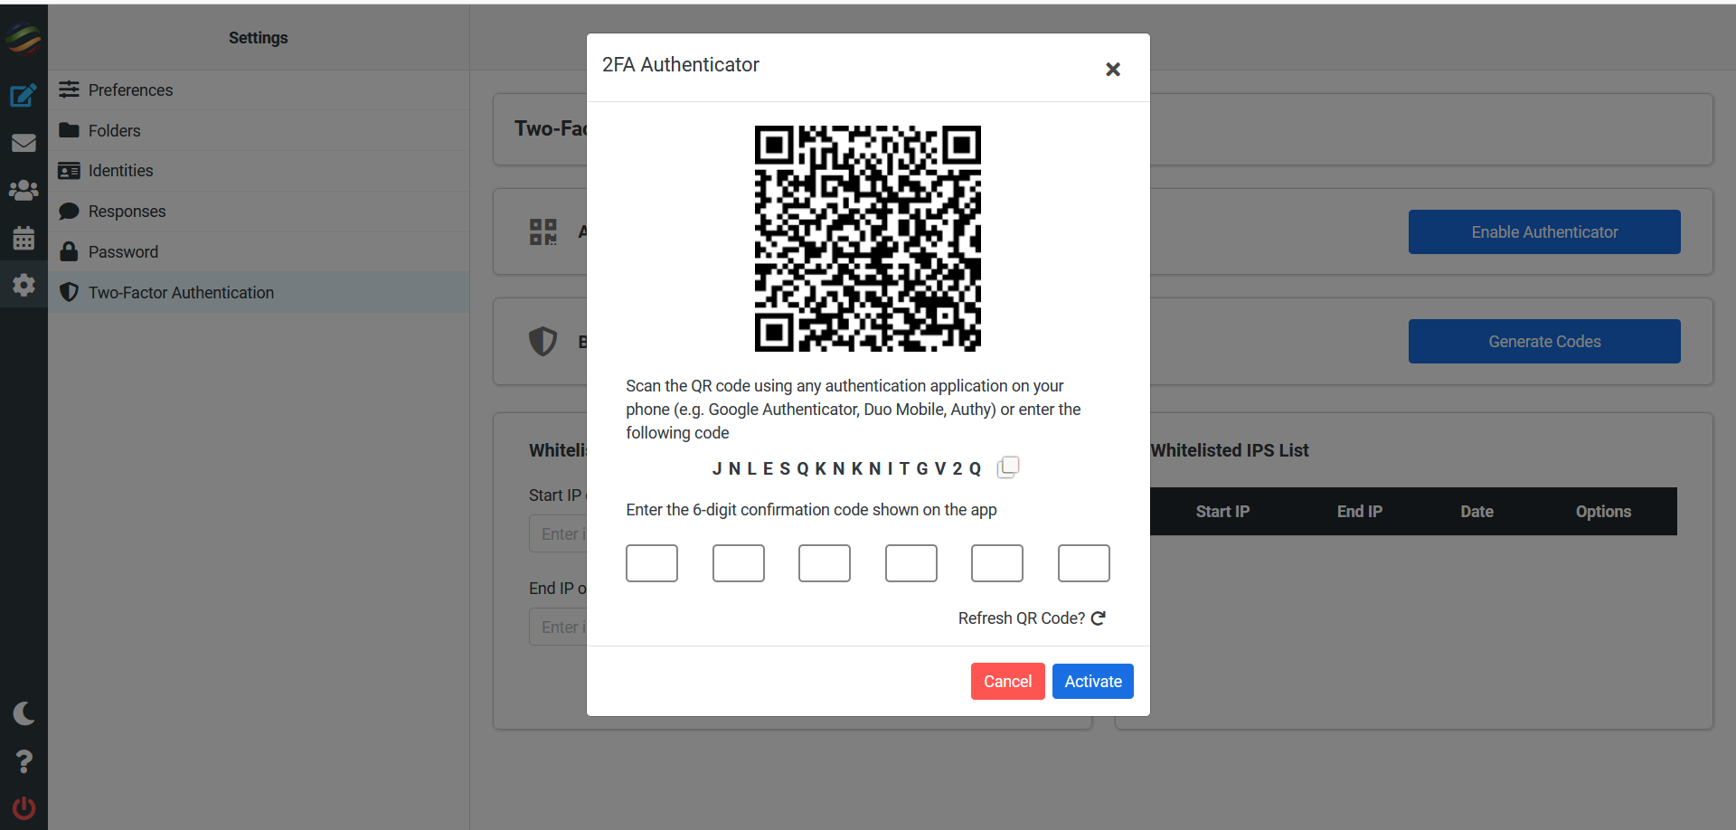Screen dimensions: 1736x830
Task: Open the calendar icon in sidebar
Action: (24, 239)
